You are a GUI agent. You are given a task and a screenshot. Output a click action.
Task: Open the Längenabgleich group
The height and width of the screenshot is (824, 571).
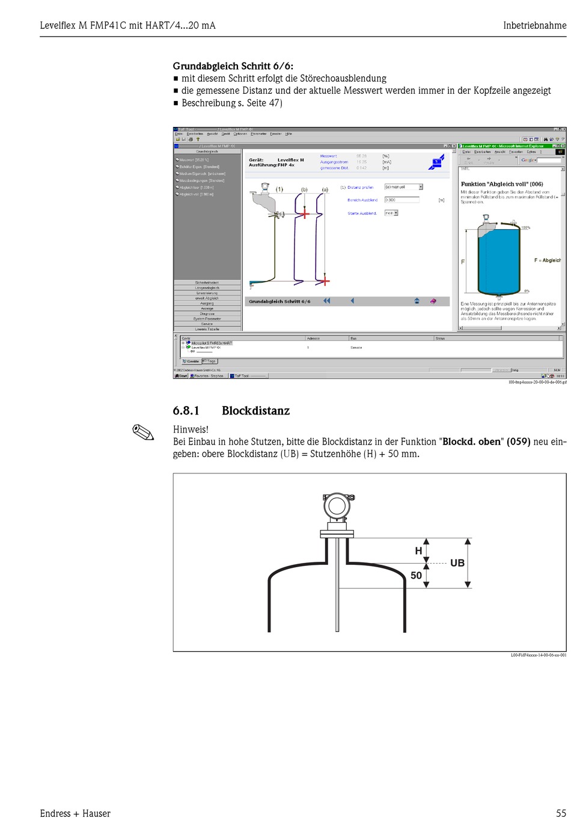(x=207, y=288)
